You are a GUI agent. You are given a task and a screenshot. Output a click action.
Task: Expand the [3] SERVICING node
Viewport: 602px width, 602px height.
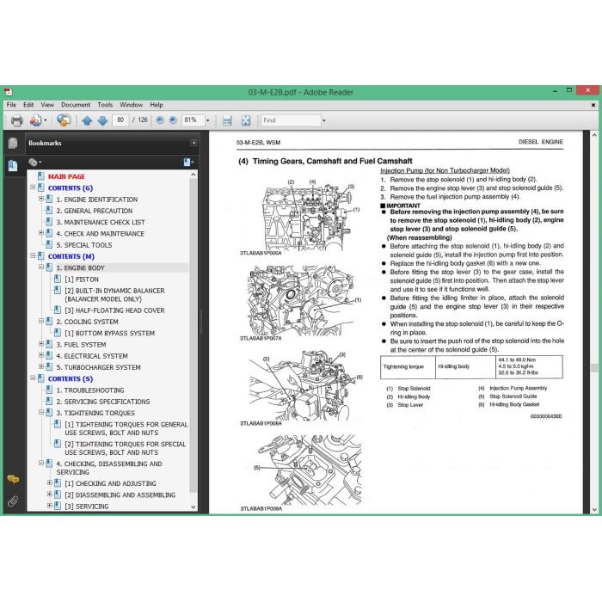(x=50, y=506)
